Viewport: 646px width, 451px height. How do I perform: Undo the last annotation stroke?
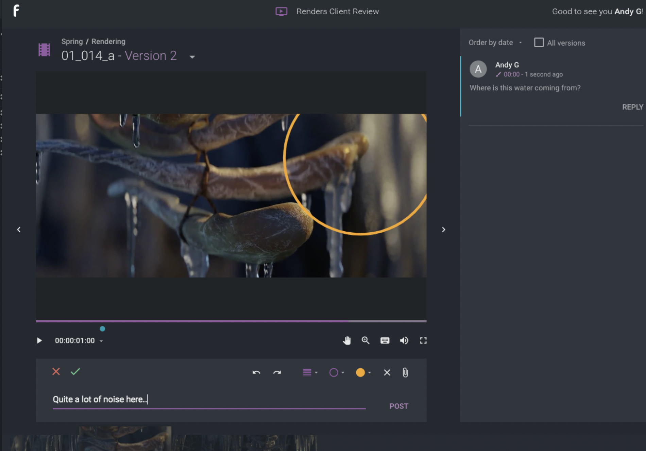coord(256,372)
